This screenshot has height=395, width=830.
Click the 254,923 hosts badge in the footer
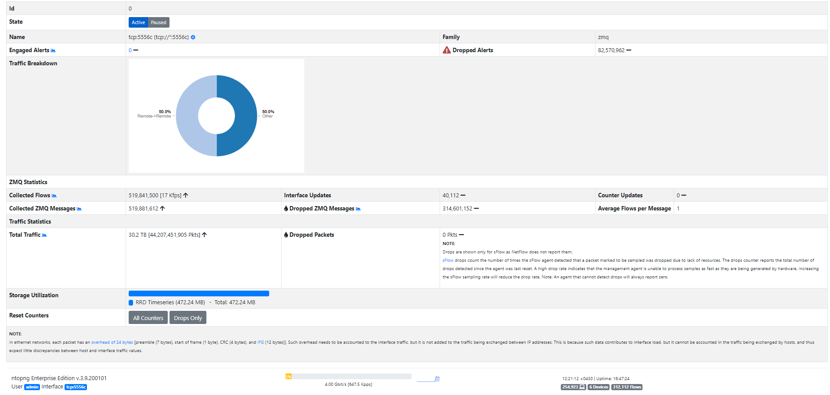tap(573, 387)
